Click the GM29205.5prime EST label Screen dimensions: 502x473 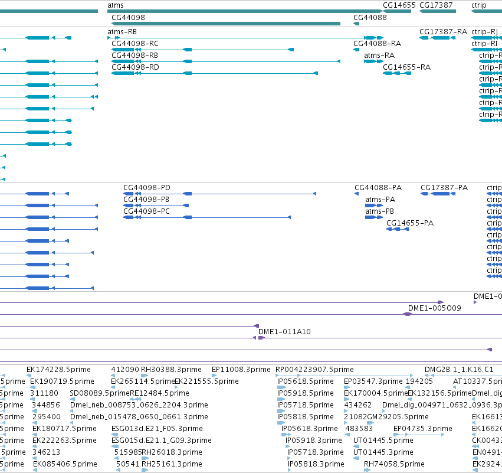pyautogui.click(x=398, y=416)
